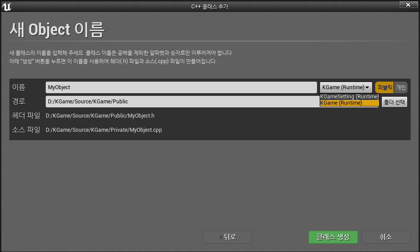420x252 pixels.
Task: Click the header path D:/KGame/Source/KGame/Public/MyObject.h
Action: pos(100,116)
